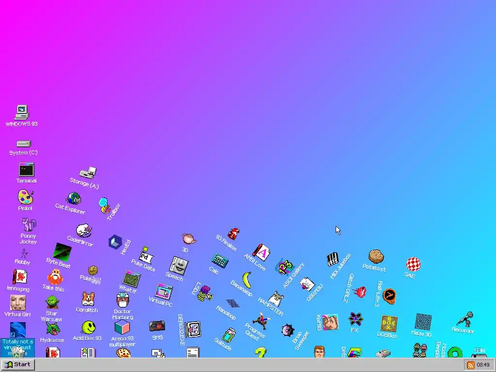Open the DOSBox icon
Image resolution: width=496 pixels, height=372 pixels.
[x=389, y=323]
